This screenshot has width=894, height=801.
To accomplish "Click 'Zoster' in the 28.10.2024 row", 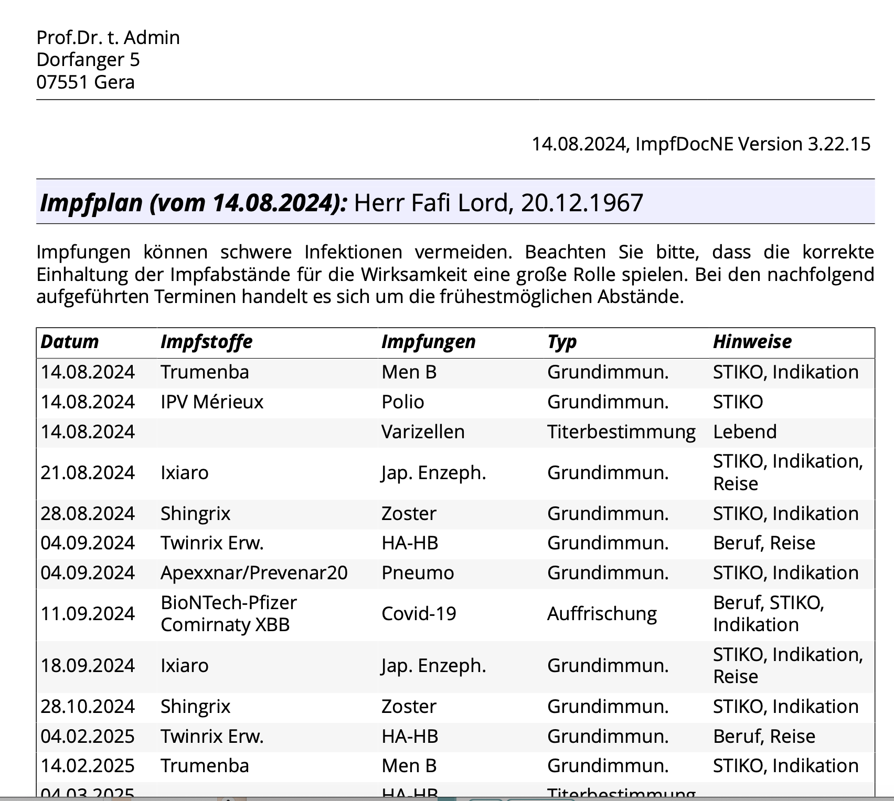I will [409, 707].
